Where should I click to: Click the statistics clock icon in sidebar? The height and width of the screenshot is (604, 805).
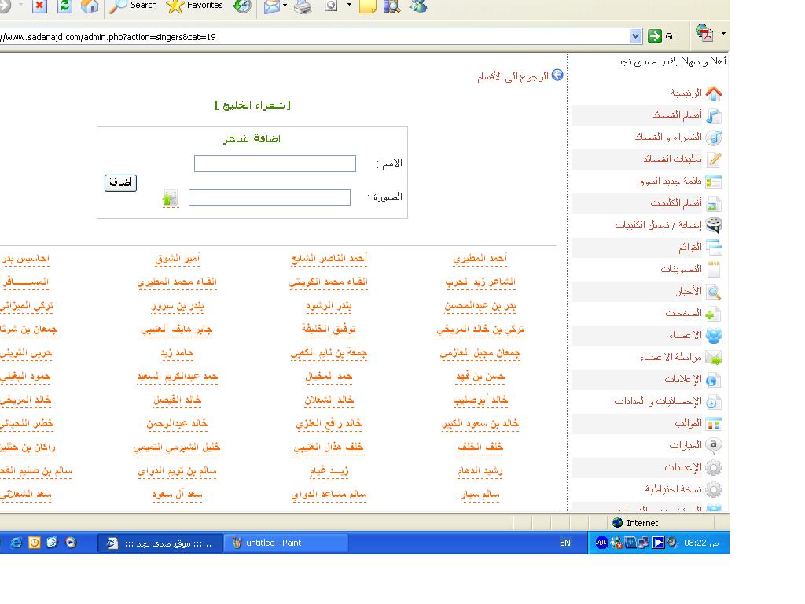713,402
